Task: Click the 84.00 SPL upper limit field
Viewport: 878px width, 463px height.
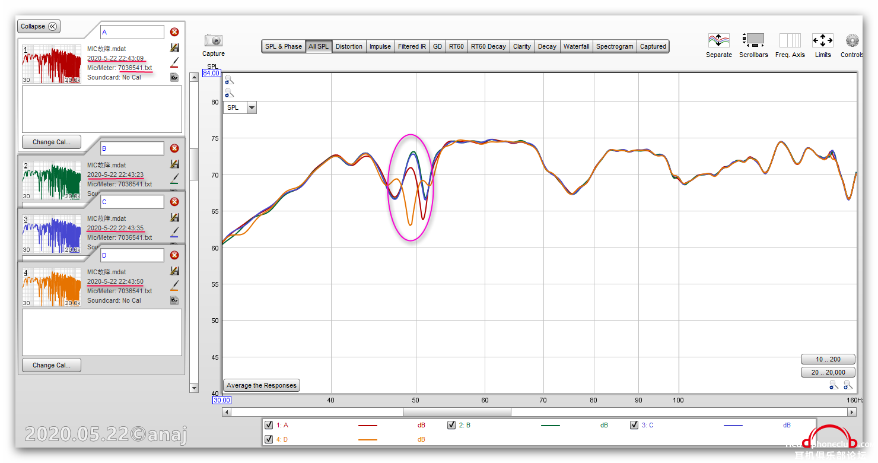Action: pyautogui.click(x=212, y=73)
